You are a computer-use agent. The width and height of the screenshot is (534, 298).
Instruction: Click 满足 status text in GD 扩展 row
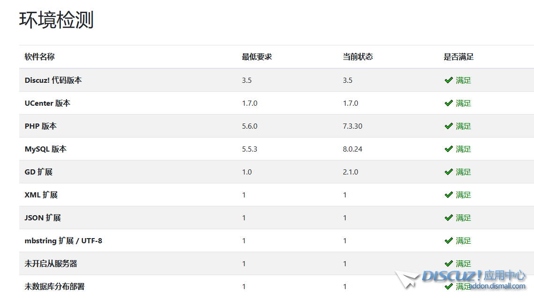(464, 172)
